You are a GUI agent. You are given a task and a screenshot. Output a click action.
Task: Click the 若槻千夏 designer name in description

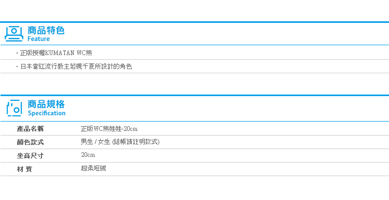79,66
